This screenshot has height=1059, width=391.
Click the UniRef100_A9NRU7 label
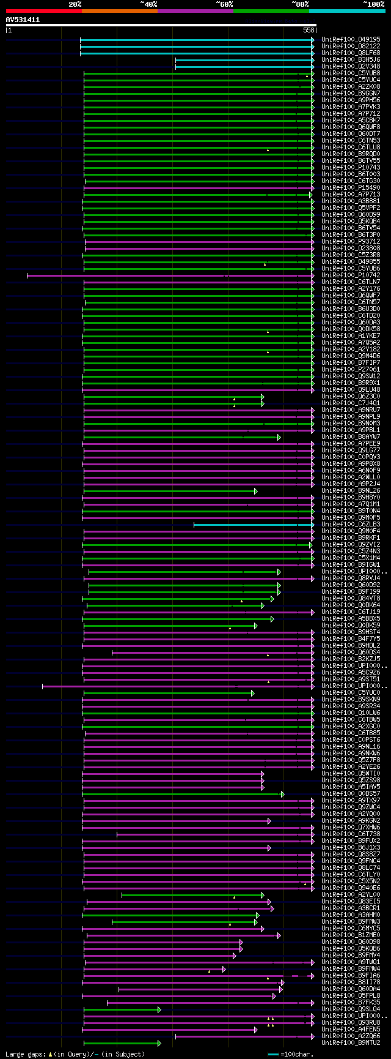point(351,410)
